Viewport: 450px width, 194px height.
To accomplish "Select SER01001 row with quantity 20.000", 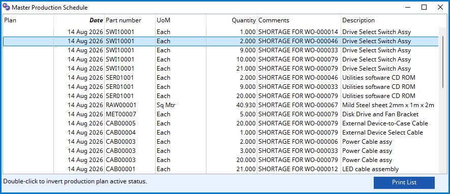I will [x=221, y=95].
